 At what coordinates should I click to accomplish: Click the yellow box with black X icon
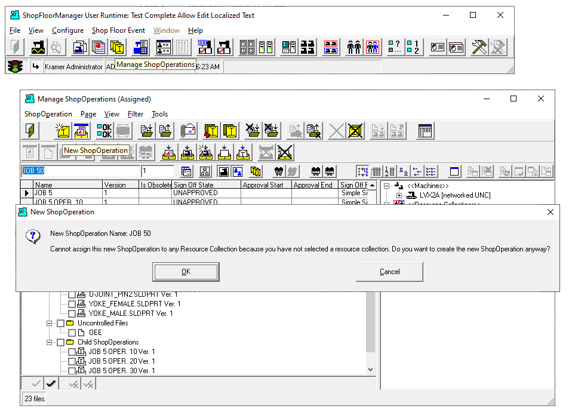pos(355,131)
